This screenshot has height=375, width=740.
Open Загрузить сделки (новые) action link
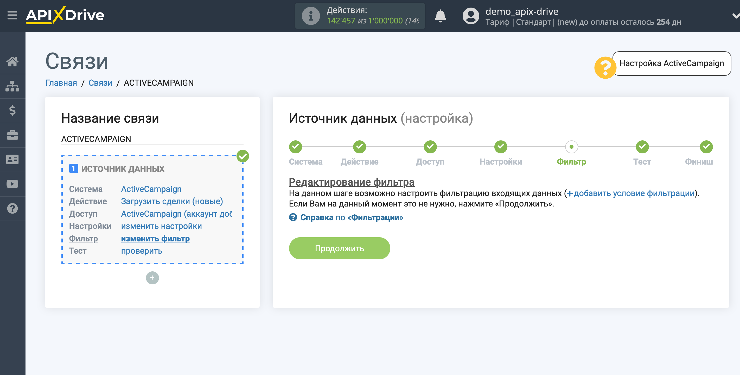click(172, 201)
